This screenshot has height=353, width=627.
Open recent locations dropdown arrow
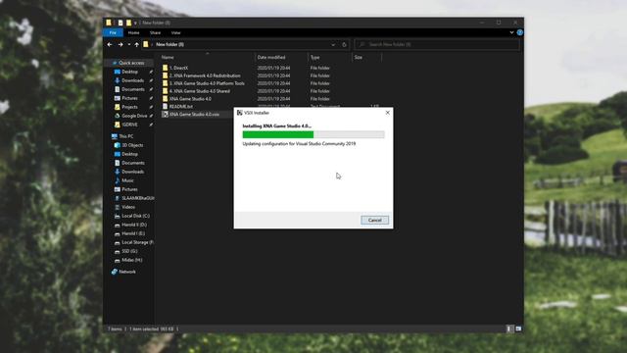[x=128, y=44]
